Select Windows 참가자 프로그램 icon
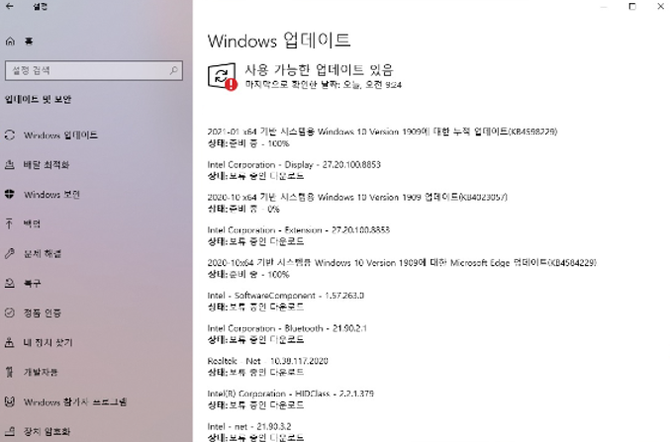The image size is (670, 442). 10,401
